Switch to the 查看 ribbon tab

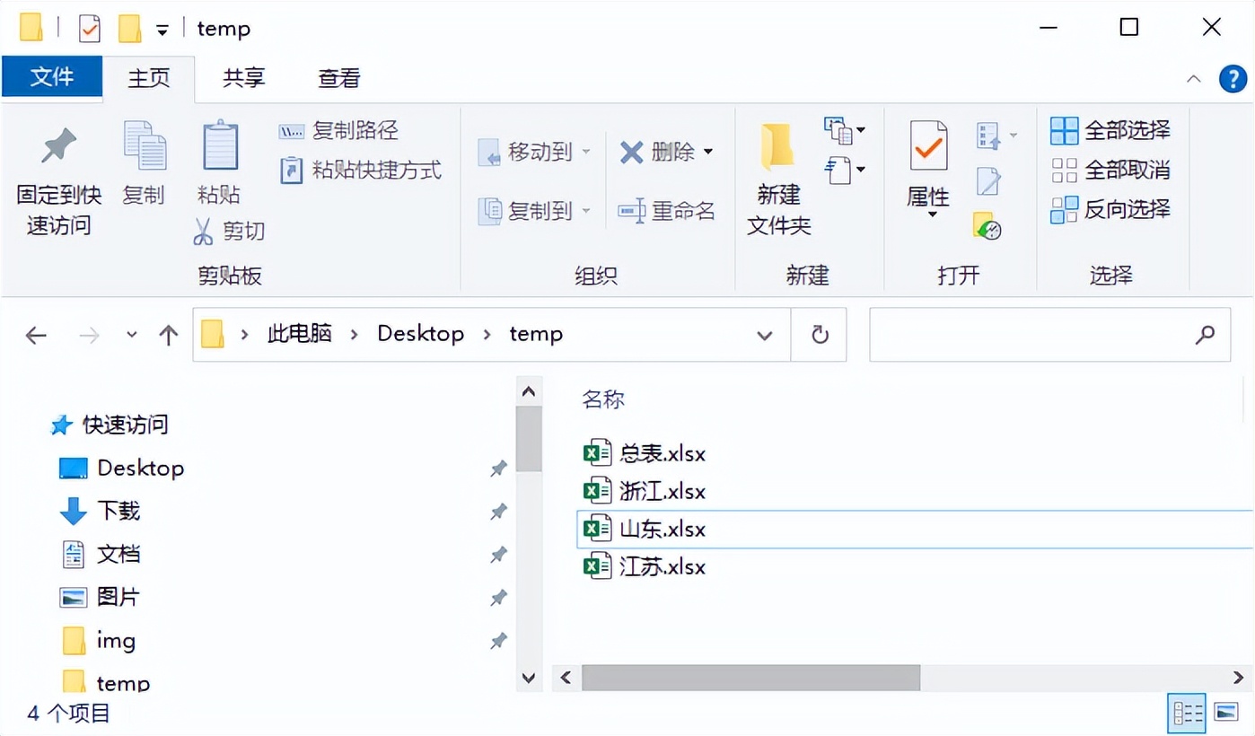click(337, 78)
